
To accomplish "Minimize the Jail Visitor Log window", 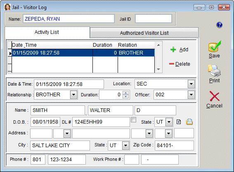I will [199, 7].
